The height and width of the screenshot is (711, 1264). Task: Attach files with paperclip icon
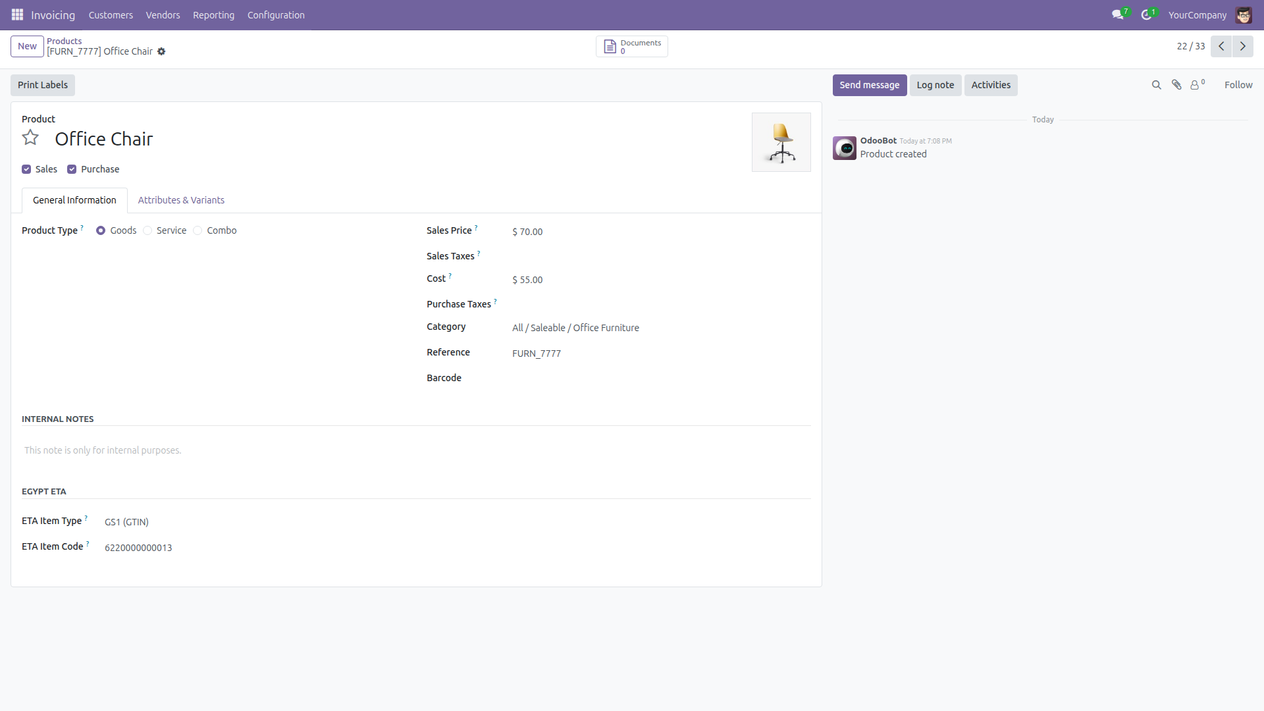pos(1176,85)
